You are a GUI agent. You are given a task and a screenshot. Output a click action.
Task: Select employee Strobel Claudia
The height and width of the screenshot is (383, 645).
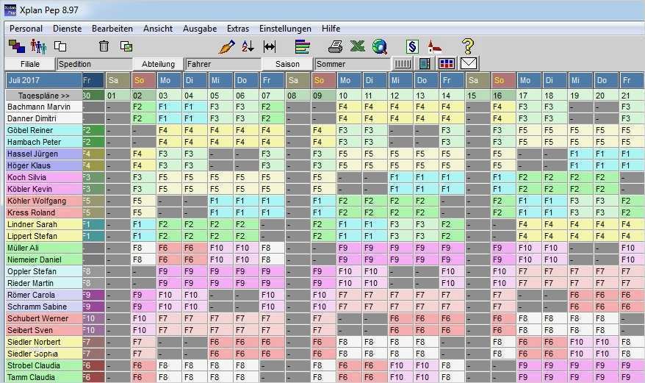coord(43,365)
